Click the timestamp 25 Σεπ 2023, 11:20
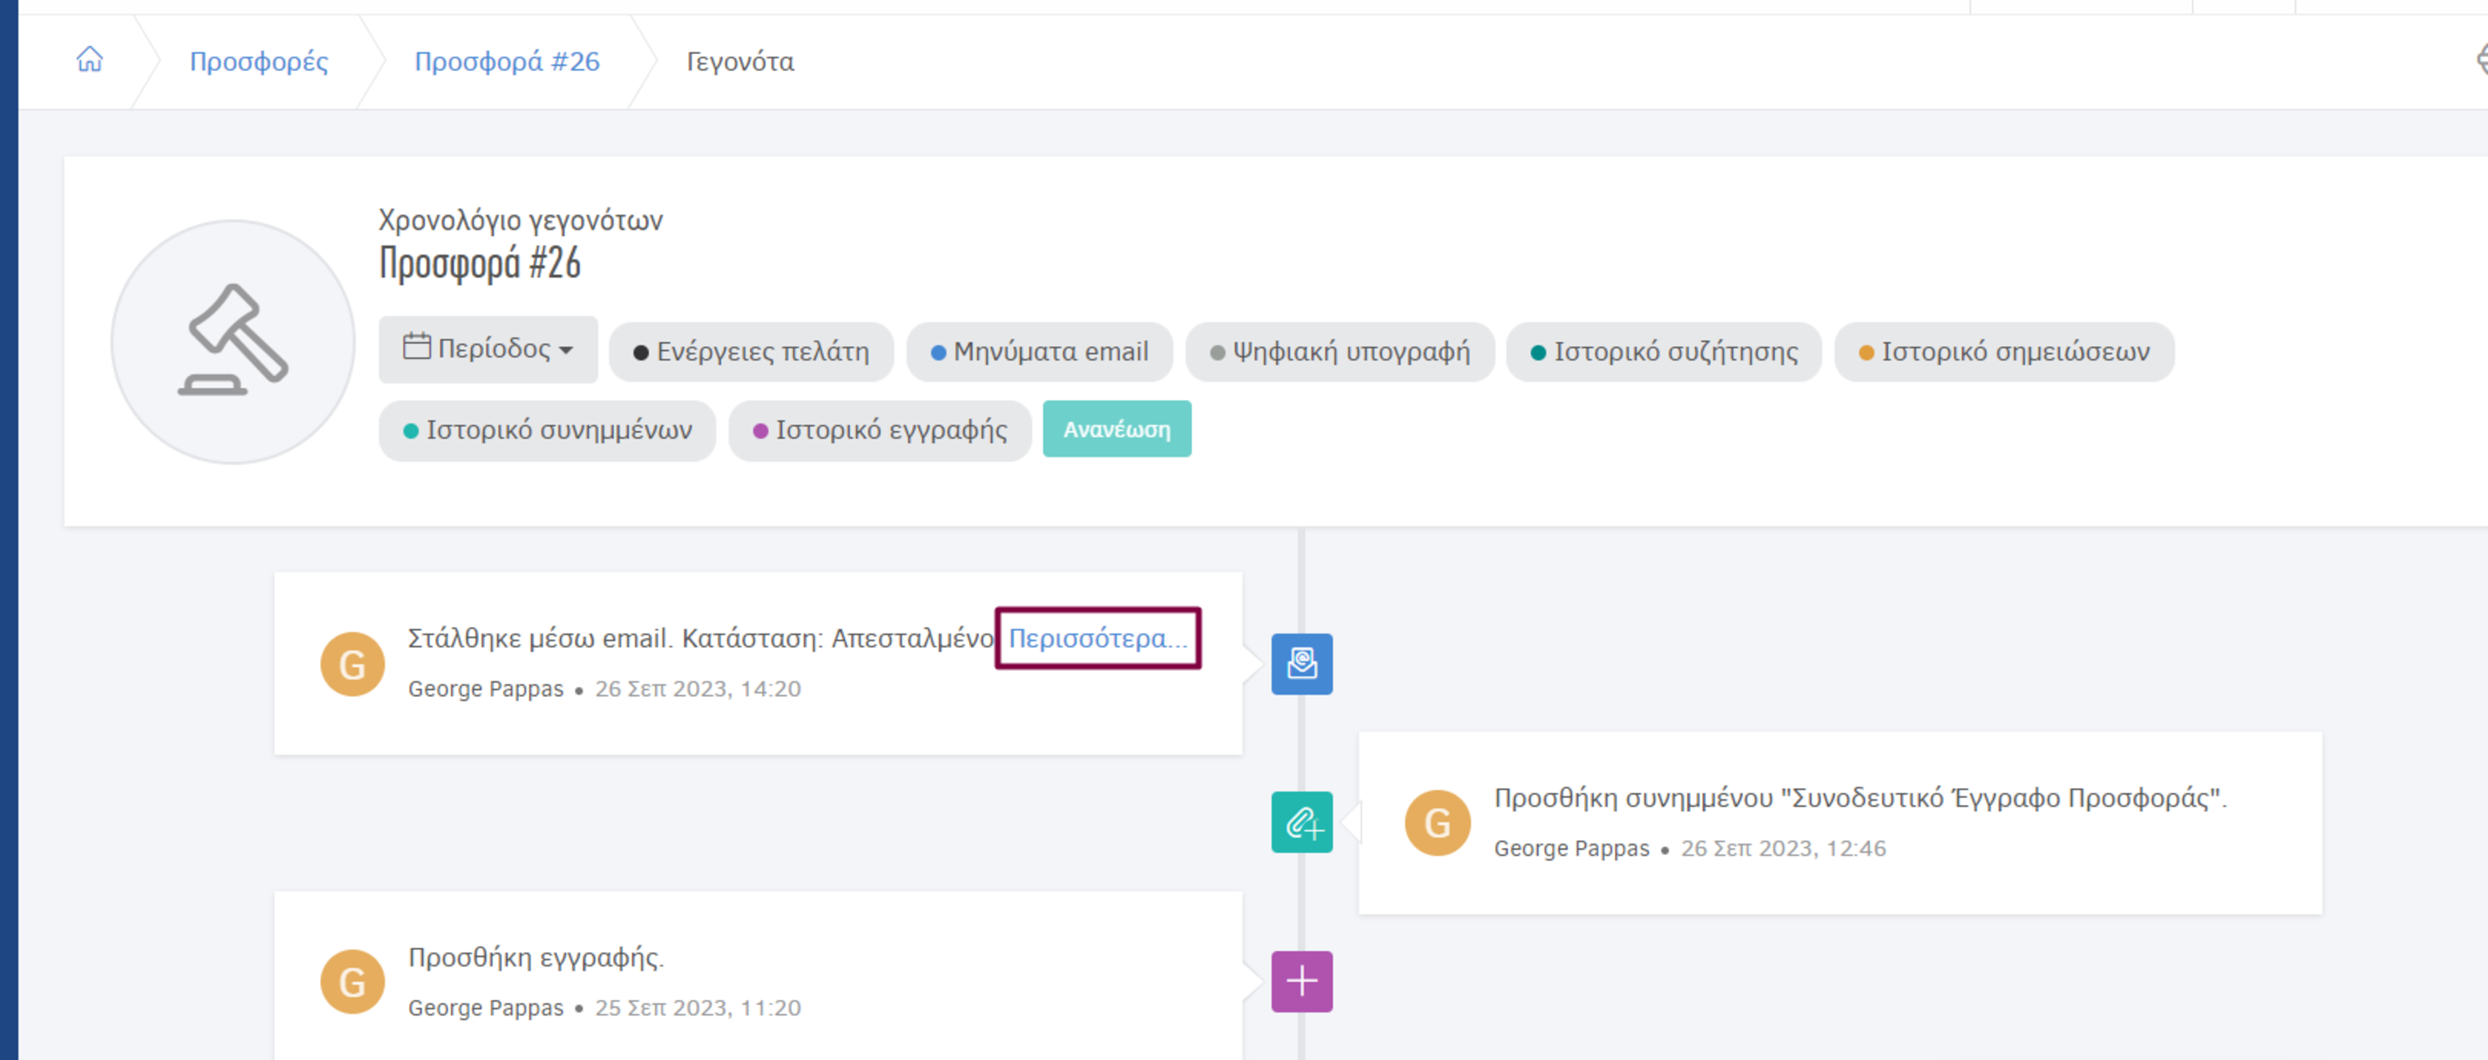The image size is (2488, 1060). 699,1008
